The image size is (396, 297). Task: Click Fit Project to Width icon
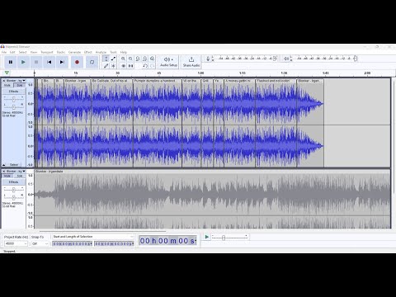[x=144, y=59]
